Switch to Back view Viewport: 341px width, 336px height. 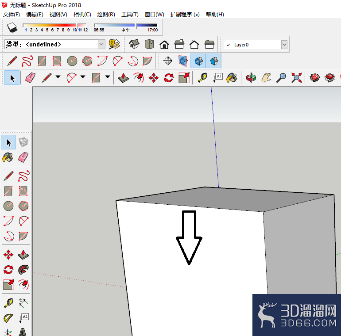(194, 44)
